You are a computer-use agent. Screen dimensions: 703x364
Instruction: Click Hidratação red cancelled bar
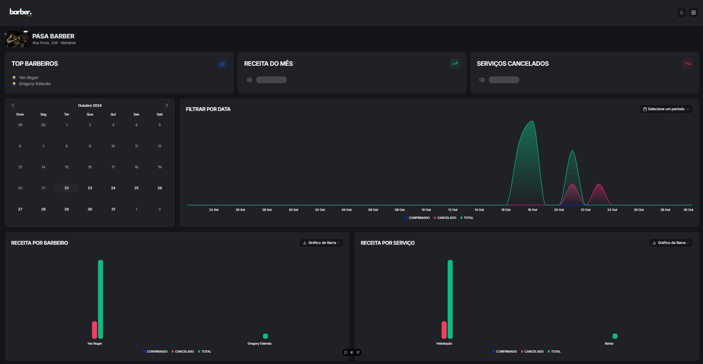(444, 330)
